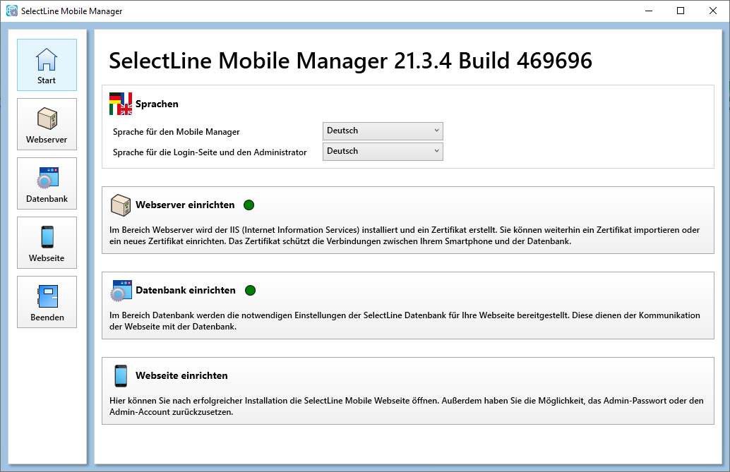Click Beenden to exit the manager

coord(47,302)
